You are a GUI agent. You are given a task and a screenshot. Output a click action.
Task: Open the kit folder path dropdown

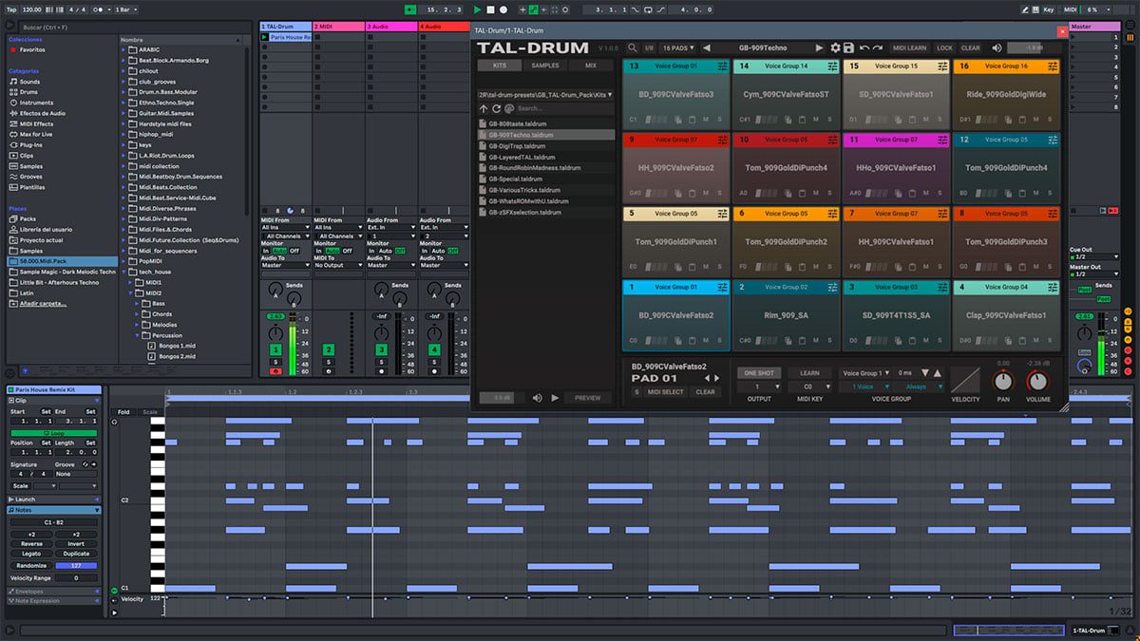point(545,95)
